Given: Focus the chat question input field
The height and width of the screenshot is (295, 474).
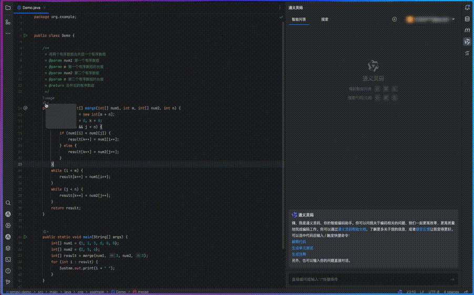Looking at the screenshot, I should point(373,280).
